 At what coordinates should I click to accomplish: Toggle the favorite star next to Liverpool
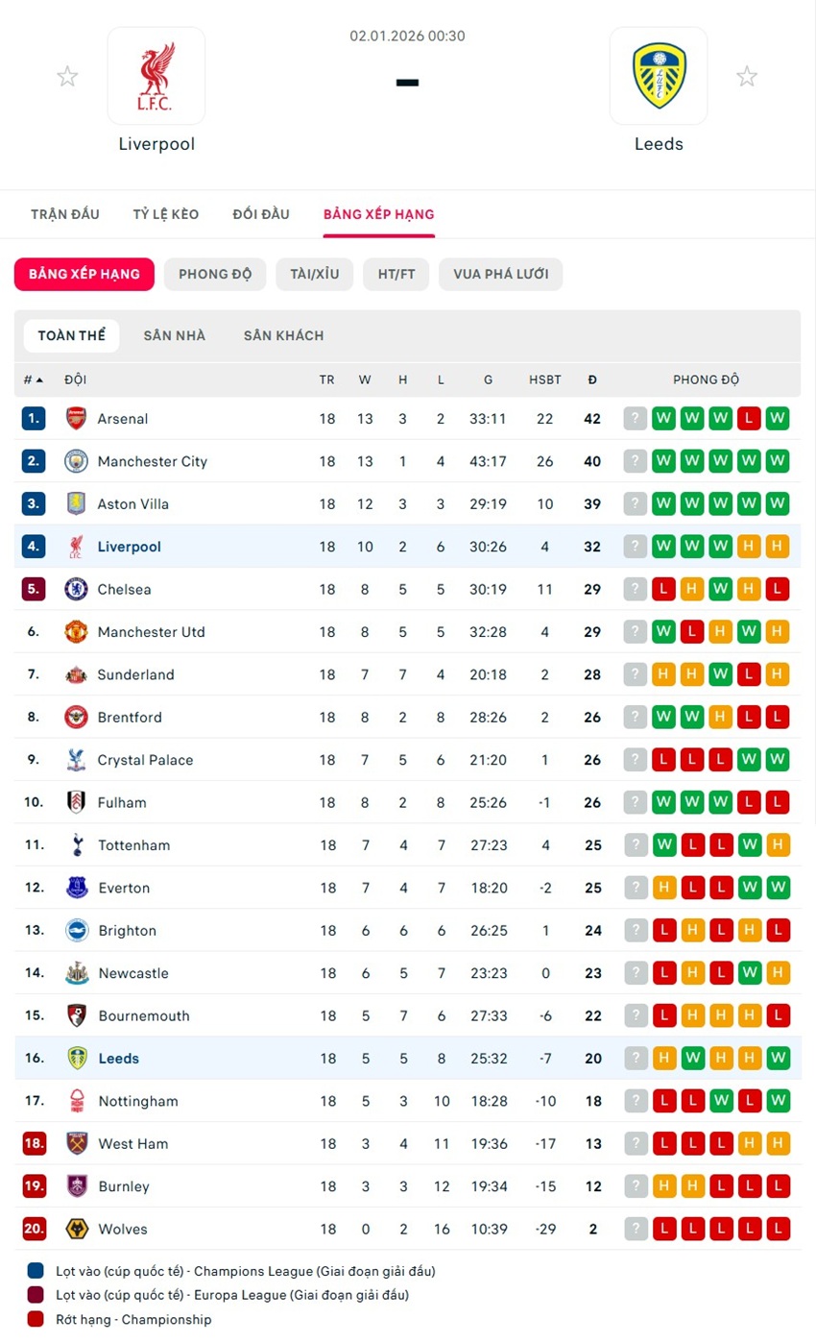pos(67,76)
